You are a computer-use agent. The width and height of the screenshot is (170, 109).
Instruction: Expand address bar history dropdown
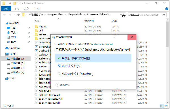(121, 15)
